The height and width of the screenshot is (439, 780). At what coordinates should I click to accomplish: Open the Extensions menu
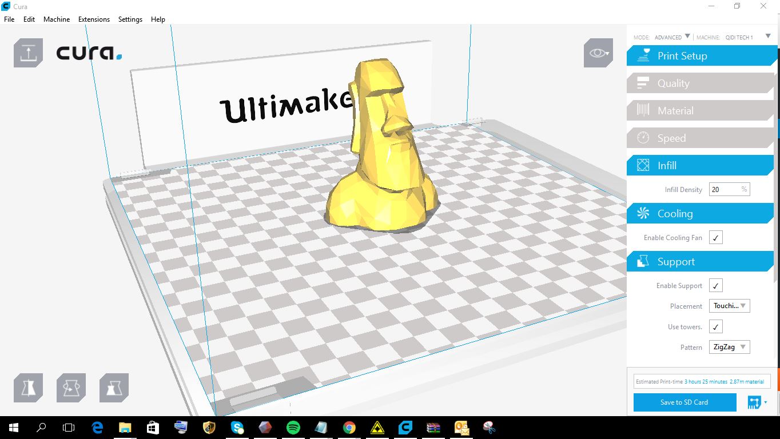pos(94,19)
